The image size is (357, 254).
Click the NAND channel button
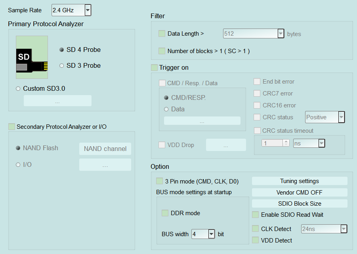click(x=105, y=149)
